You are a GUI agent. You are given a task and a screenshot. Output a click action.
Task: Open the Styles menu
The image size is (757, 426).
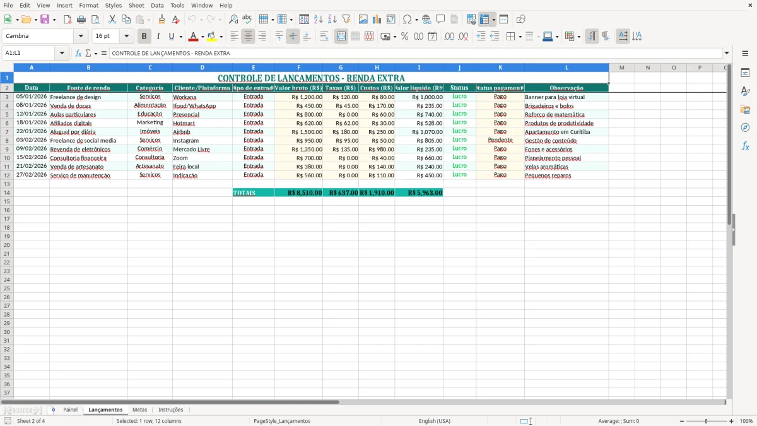point(114,5)
